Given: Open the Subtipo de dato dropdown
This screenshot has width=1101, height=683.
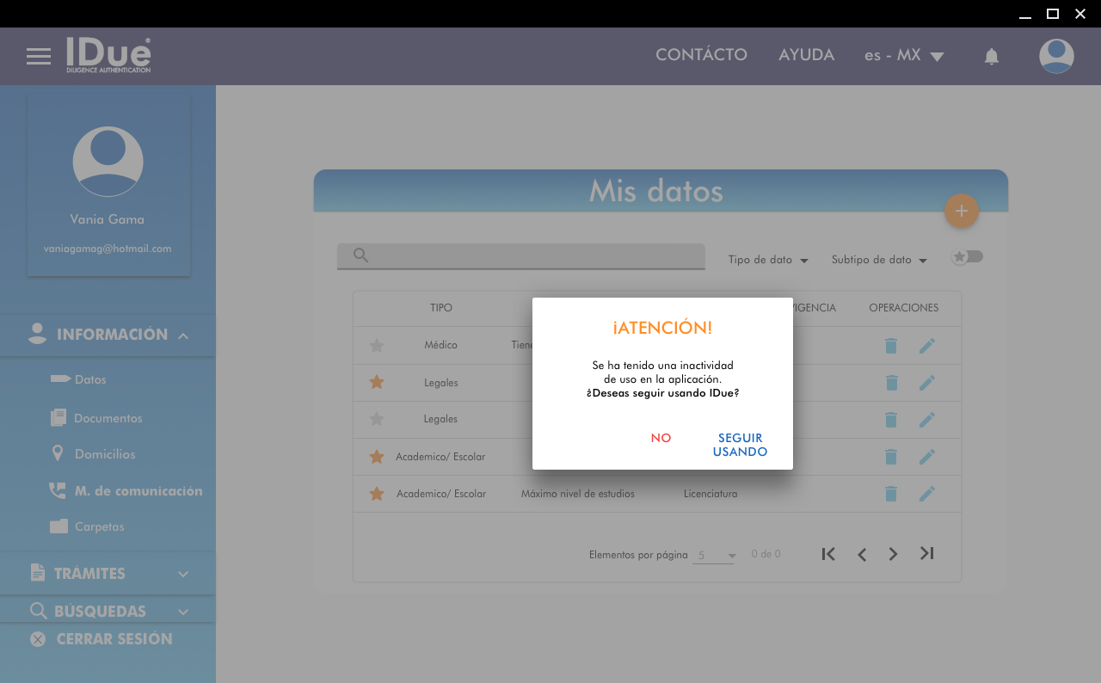Looking at the screenshot, I should (x=879, y=260).
